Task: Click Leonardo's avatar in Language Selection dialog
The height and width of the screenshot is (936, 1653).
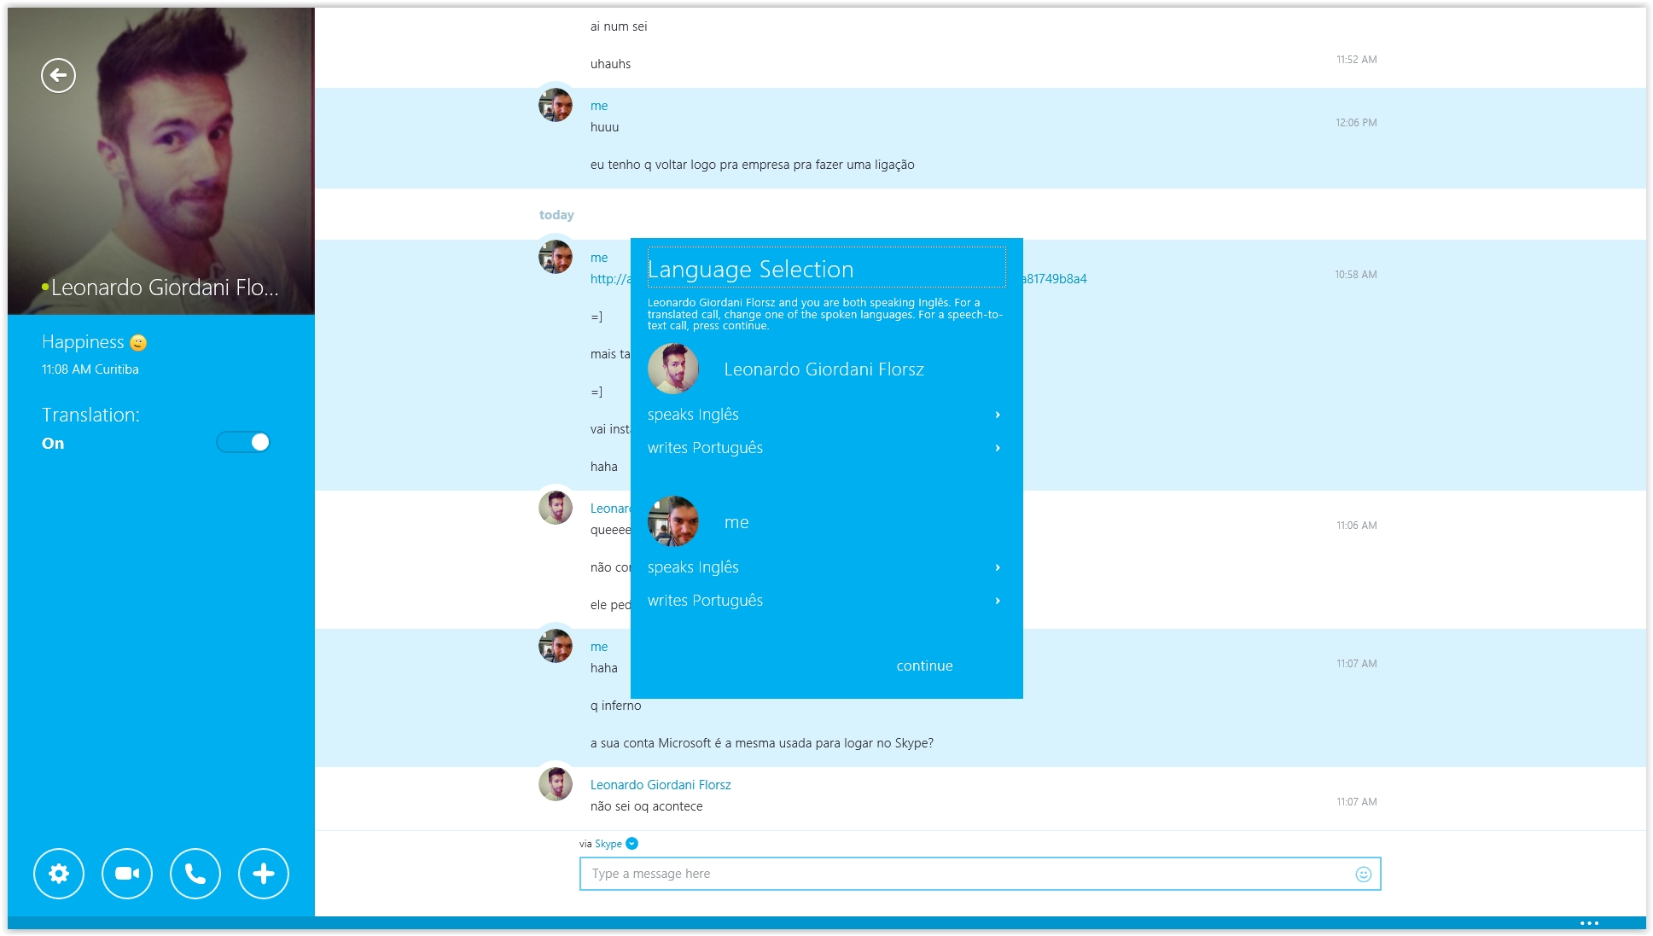Action: point(673,369)
